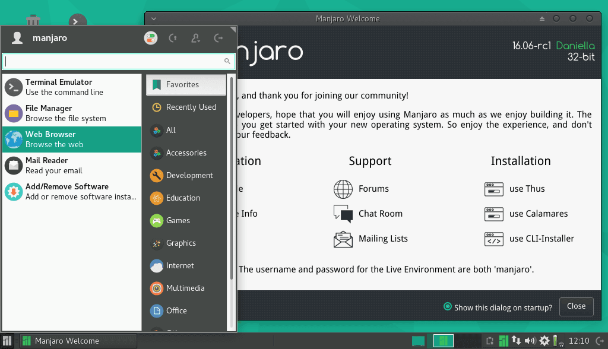This screenshot has height=349, width=608.
Task: Click the Close button on Manjaro Welcome
Action: [576, 306]
